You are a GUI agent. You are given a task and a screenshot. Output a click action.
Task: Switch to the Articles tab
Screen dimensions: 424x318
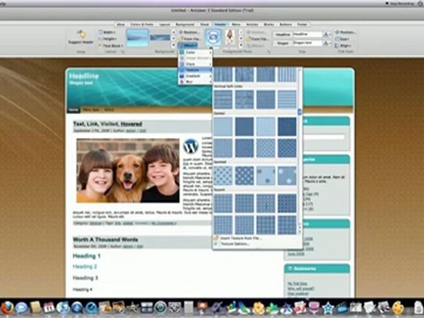click(x=252, y=24)
